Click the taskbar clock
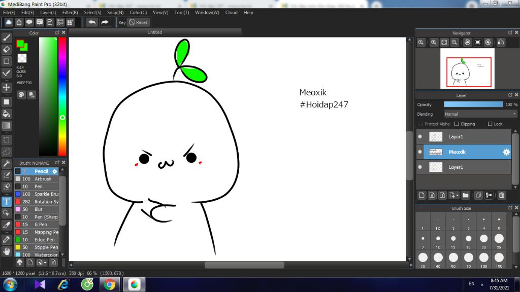Screen dimensions: 520x292 click(499, 284)
